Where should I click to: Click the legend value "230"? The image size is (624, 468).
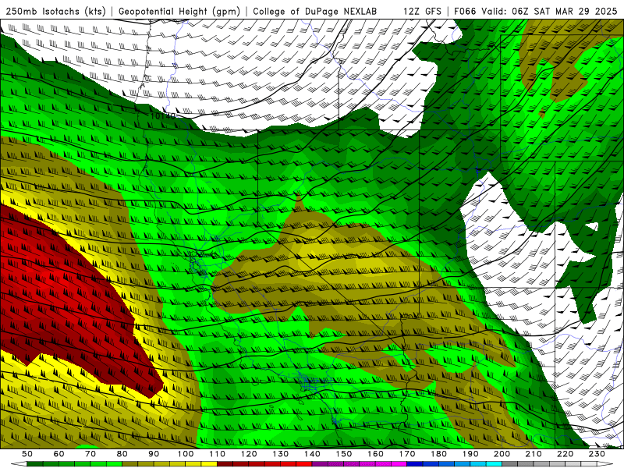tap(597, 454)
